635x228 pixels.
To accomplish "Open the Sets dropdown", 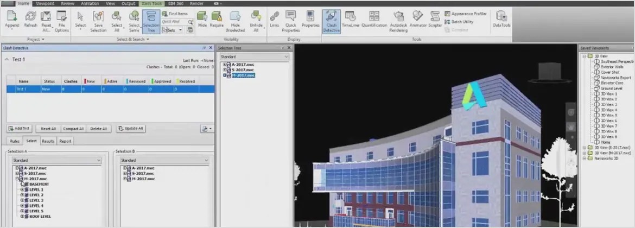I will coord(180,30).
